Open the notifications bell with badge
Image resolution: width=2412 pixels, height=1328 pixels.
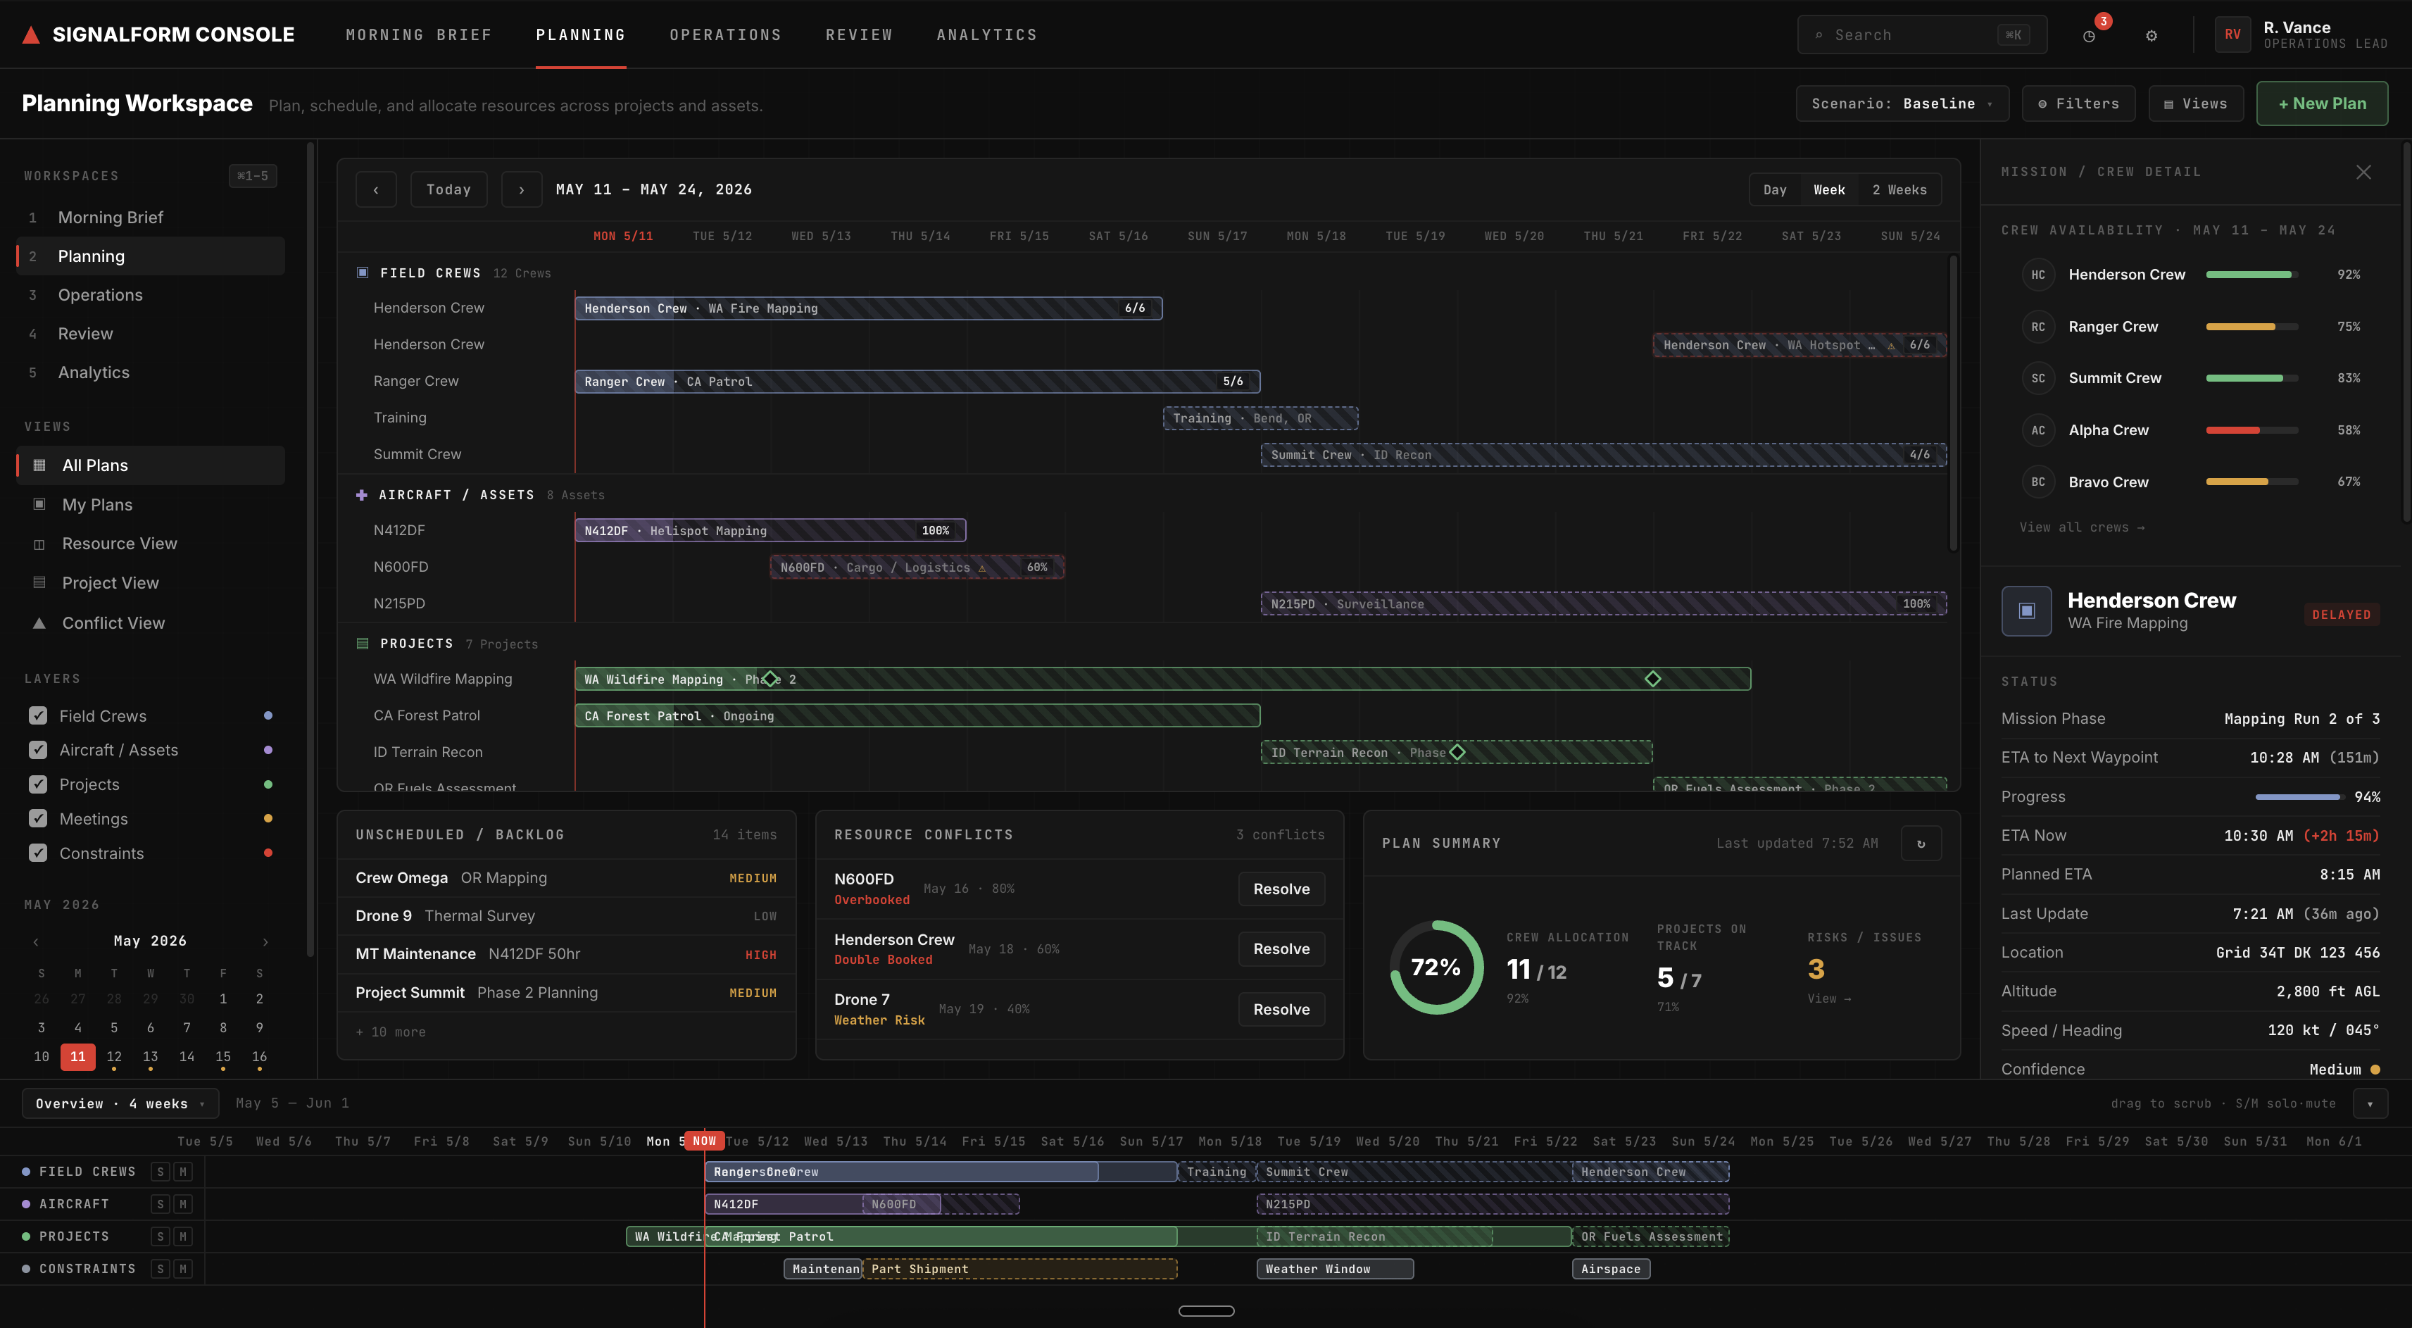point(2089,36)
